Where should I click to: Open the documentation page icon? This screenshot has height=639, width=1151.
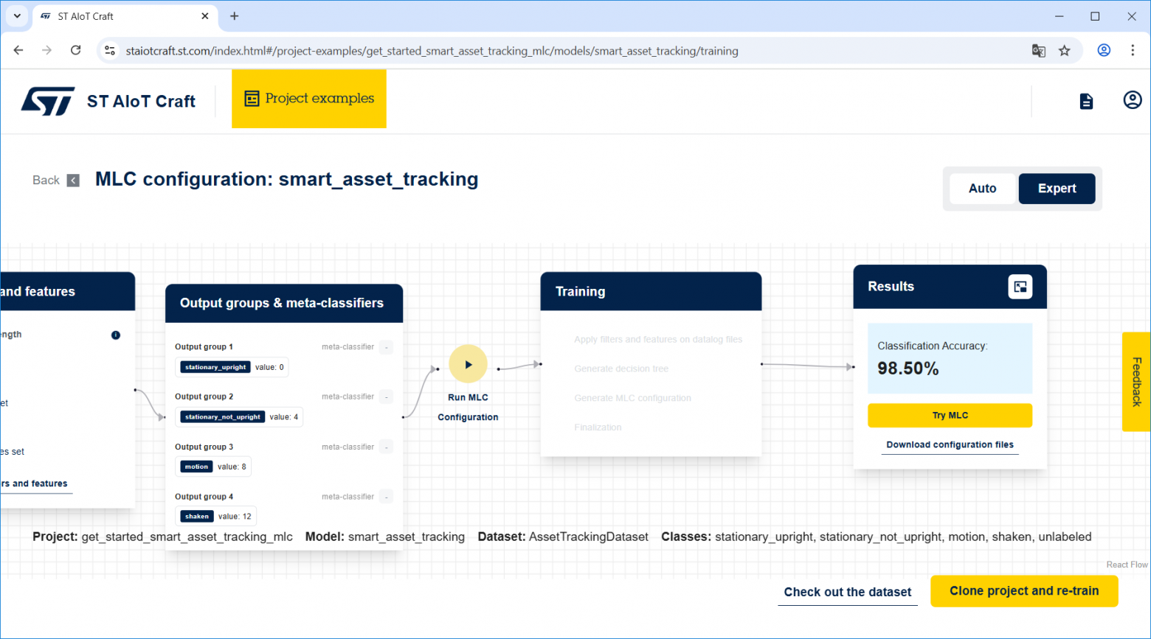[1086, 101]
